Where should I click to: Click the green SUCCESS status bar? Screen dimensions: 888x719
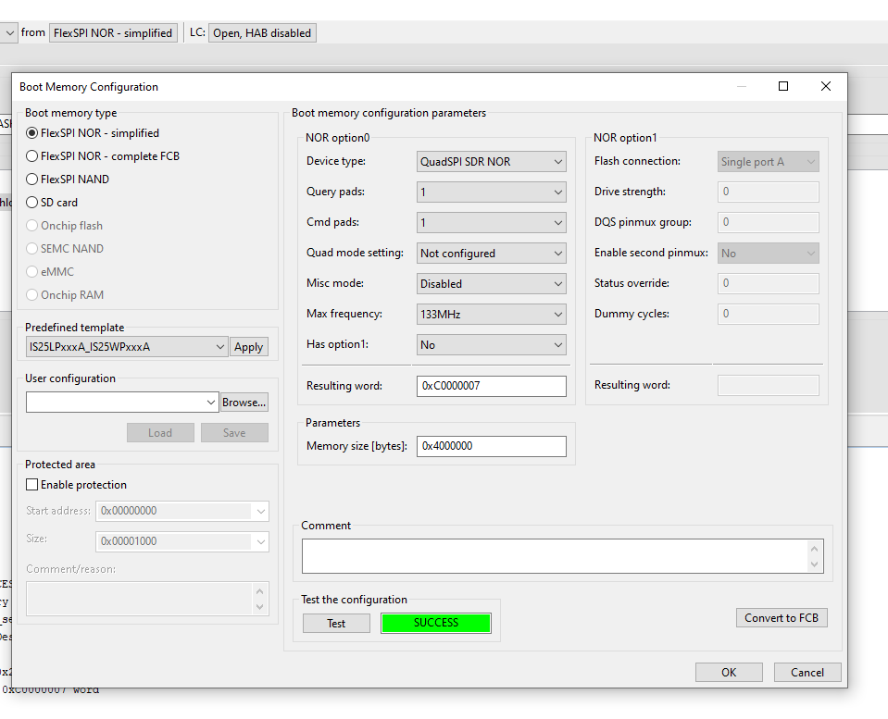(435, 623)
